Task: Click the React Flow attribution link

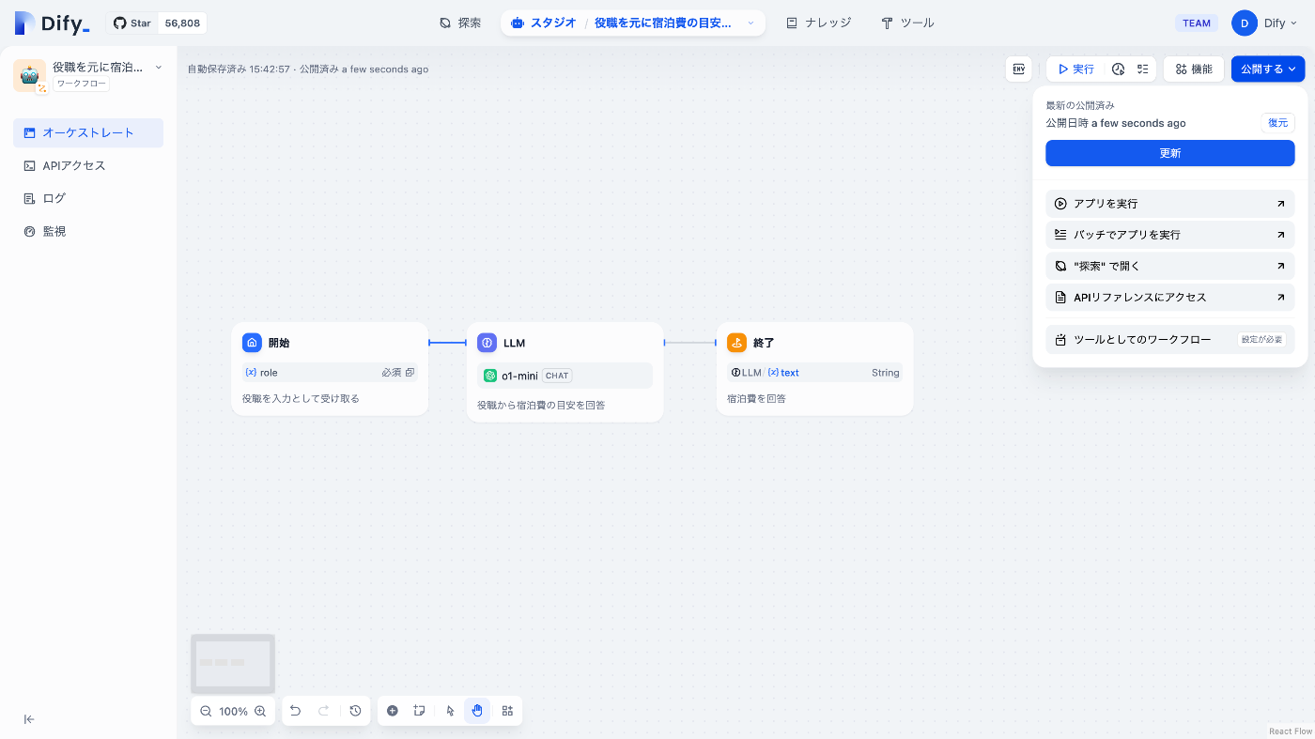Action: pos(1291,731)
